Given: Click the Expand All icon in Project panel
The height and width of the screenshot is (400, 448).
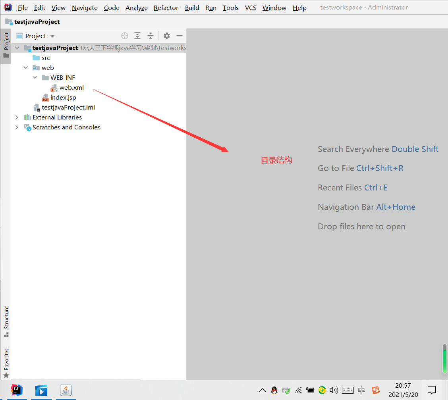Looking at the screenshot, I should [137, 36].
